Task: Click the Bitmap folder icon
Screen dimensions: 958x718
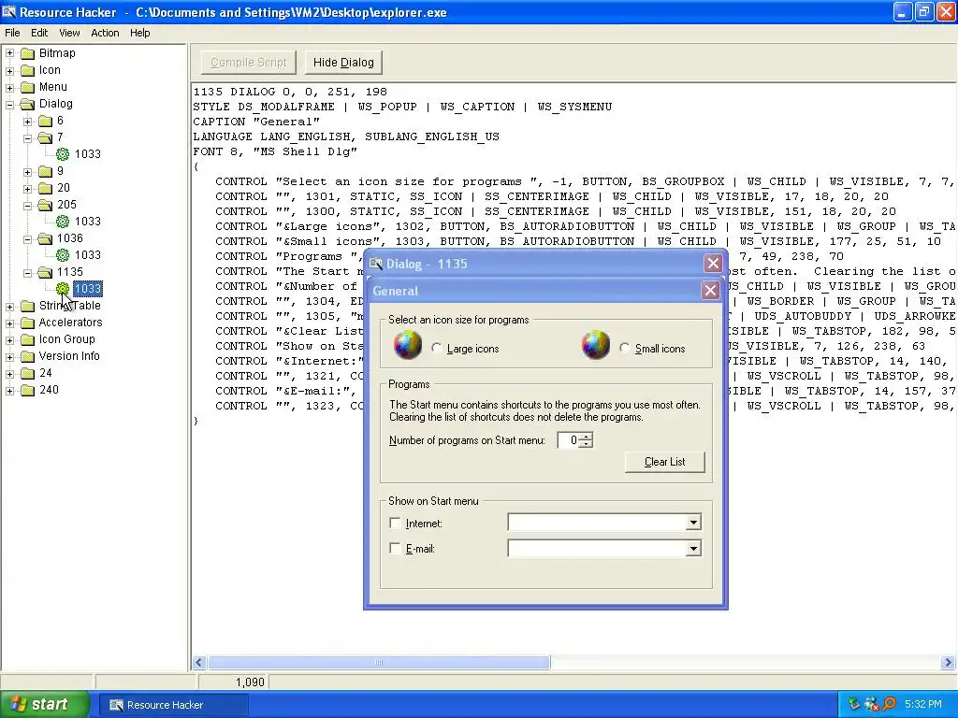Action: pyautogui.click(x=27, y=53)
